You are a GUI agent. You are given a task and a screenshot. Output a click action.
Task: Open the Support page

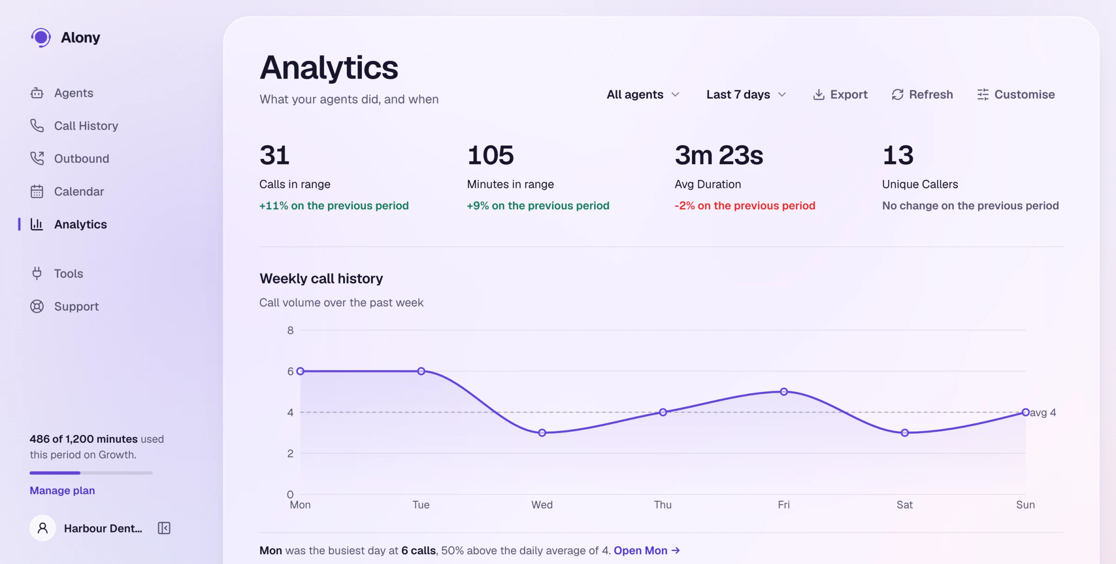point(65,306)
